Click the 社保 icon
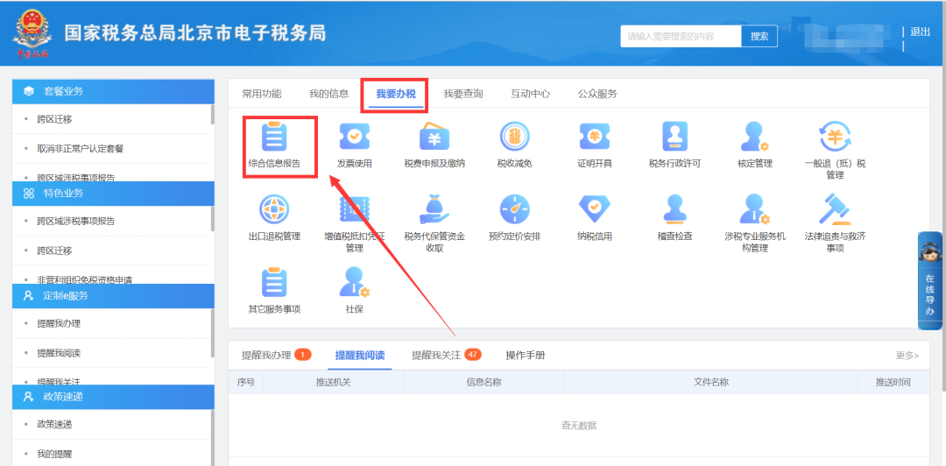This screenshot has height=466, width=946. click(x=354, y=283)
